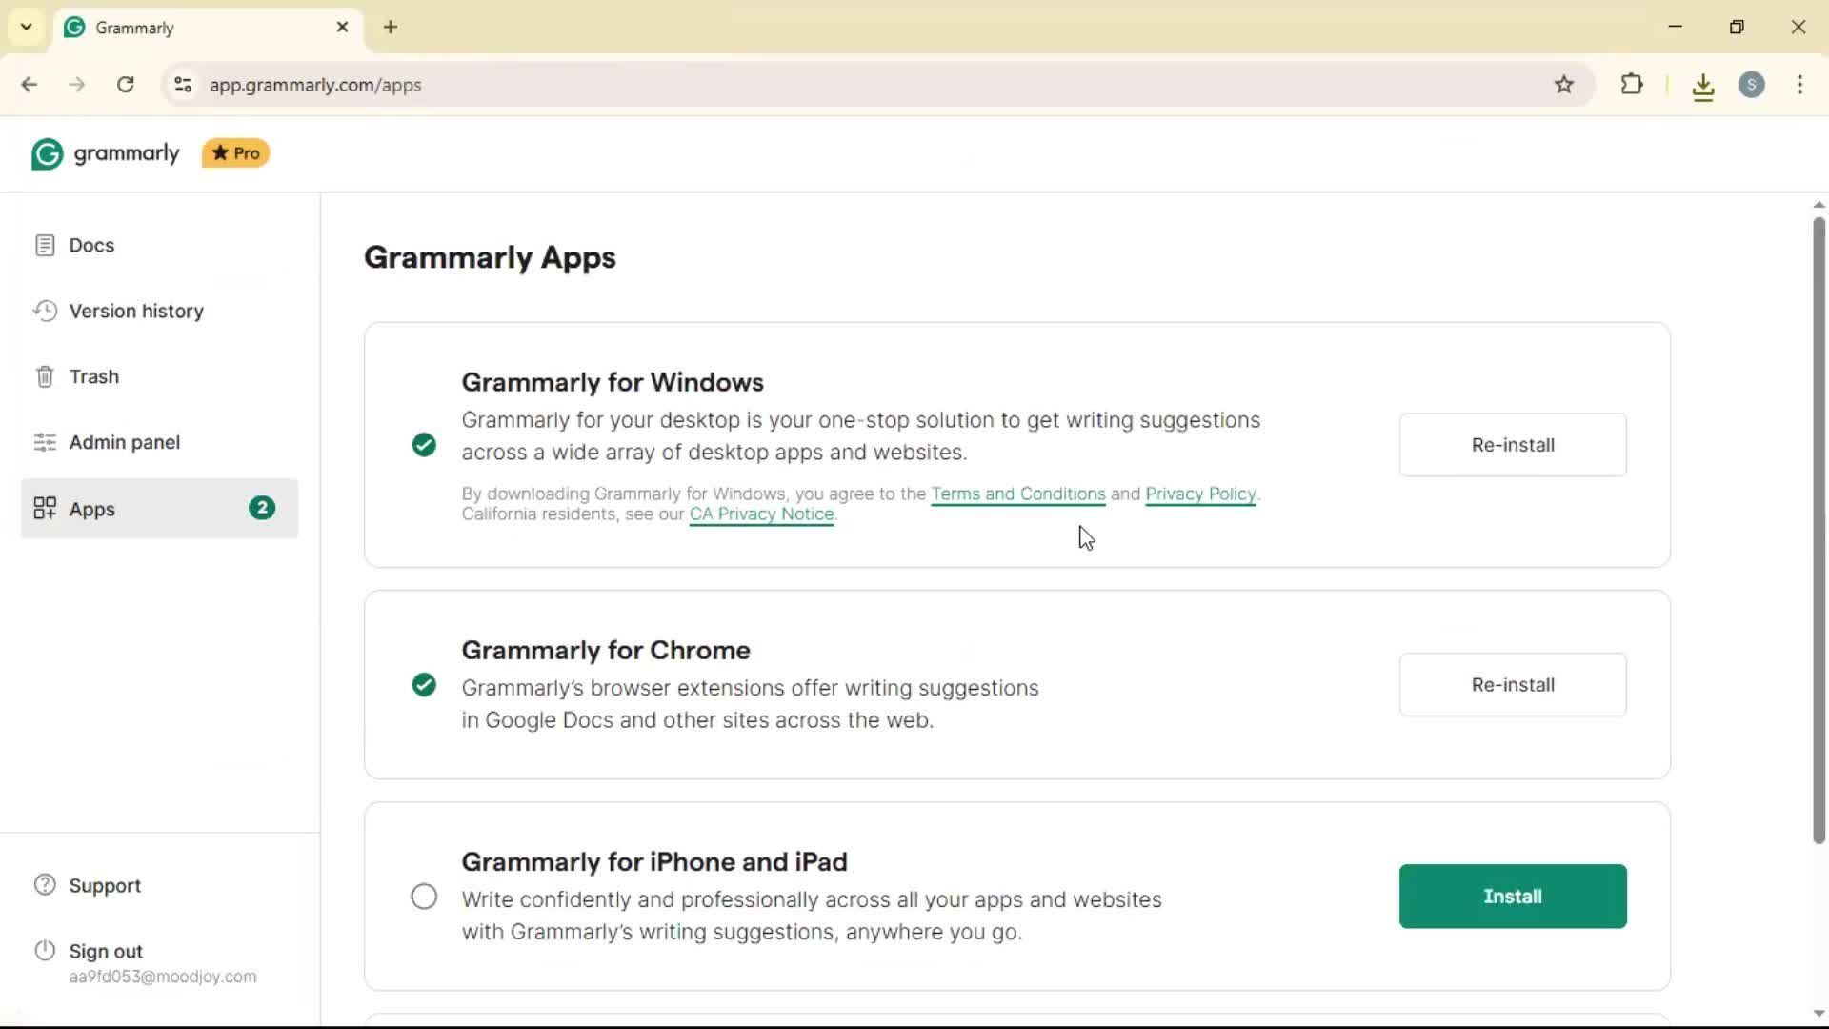The image size is (1829, 1029).
Task: Open the site information dropdown in address bar
Action: tap(183, 85)
